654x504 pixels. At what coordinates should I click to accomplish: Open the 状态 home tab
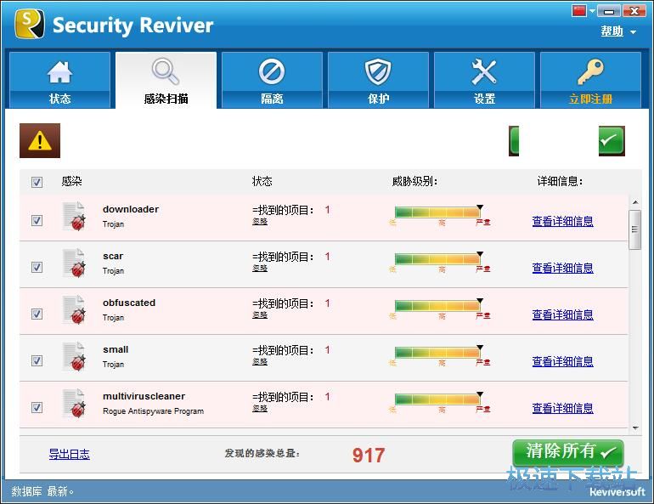59,80
